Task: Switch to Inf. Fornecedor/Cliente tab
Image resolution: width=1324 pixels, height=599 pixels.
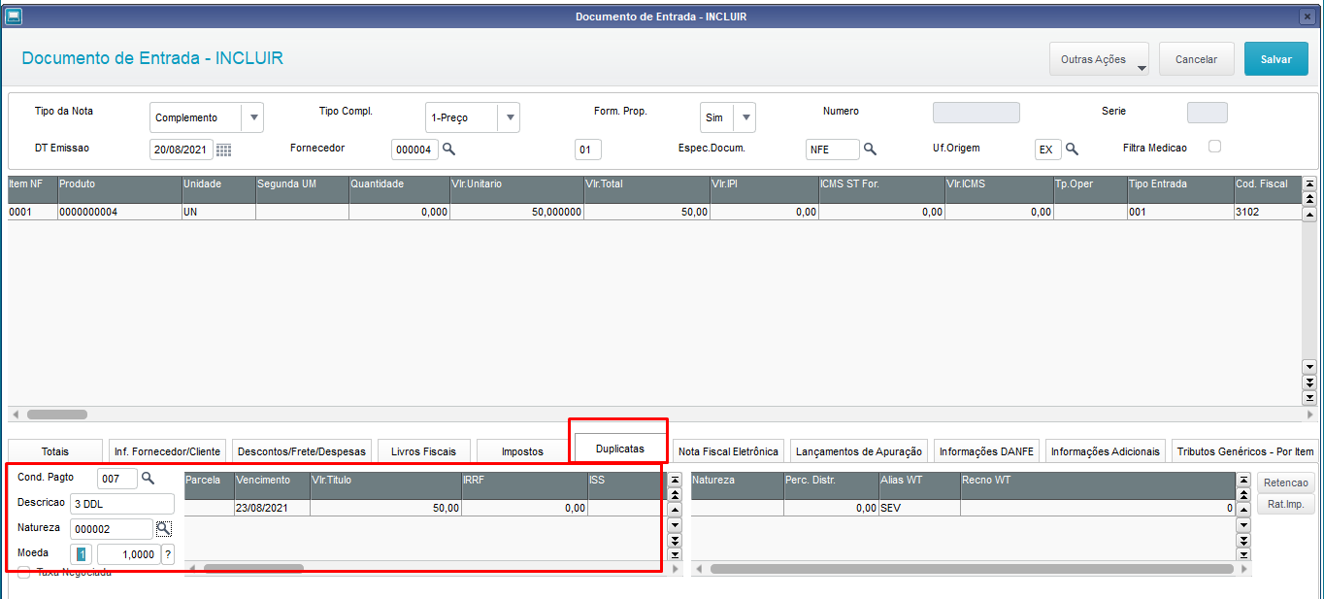Action: pyautogui.click(x=167, y=451)
